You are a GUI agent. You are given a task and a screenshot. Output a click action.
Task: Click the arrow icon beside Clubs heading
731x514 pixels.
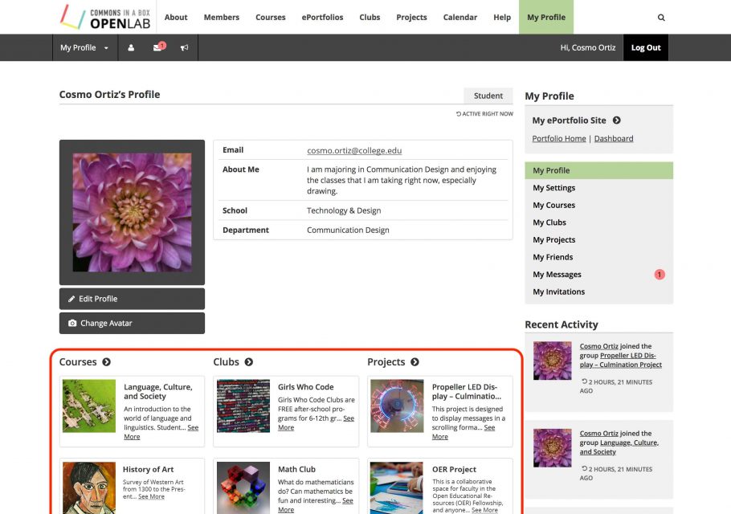point(249,362)
